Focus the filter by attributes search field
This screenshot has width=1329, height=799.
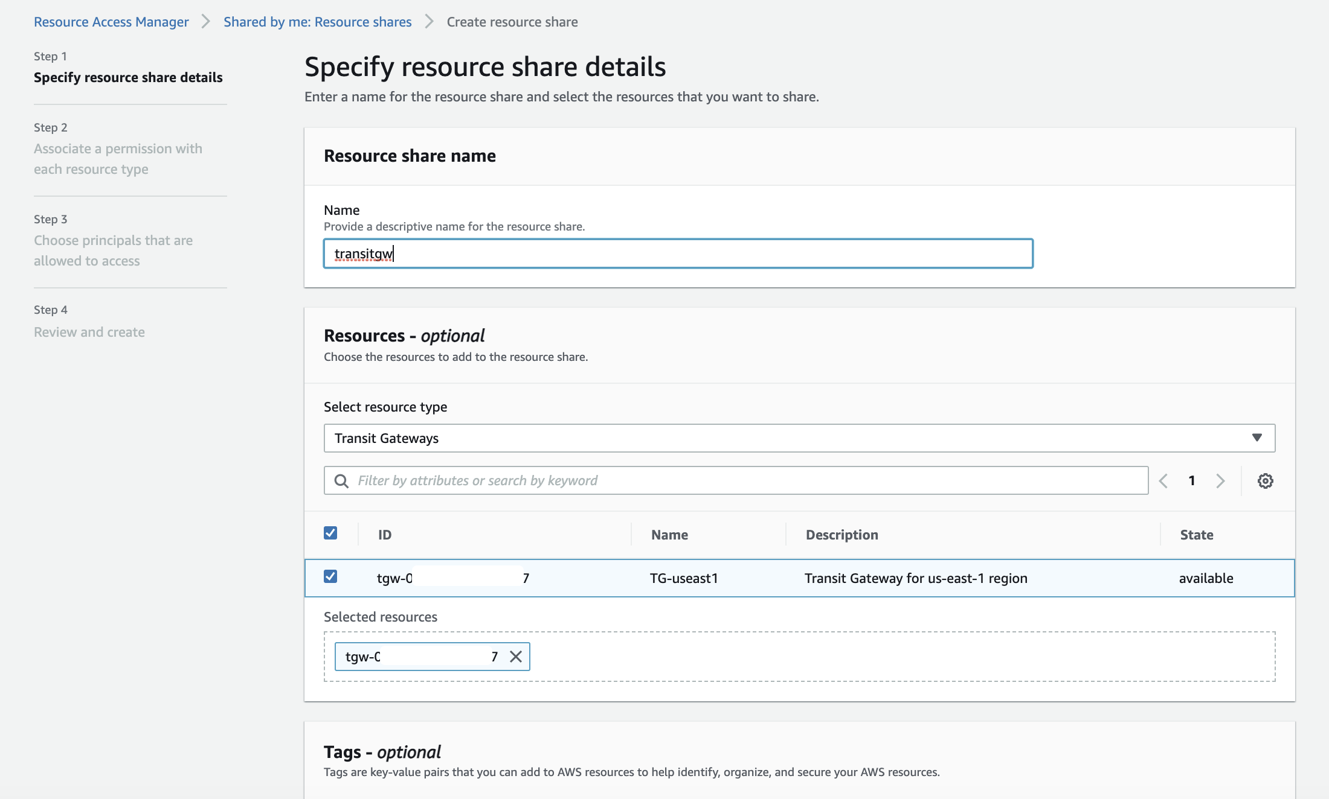pyautogui.click(x=736, y=480)
